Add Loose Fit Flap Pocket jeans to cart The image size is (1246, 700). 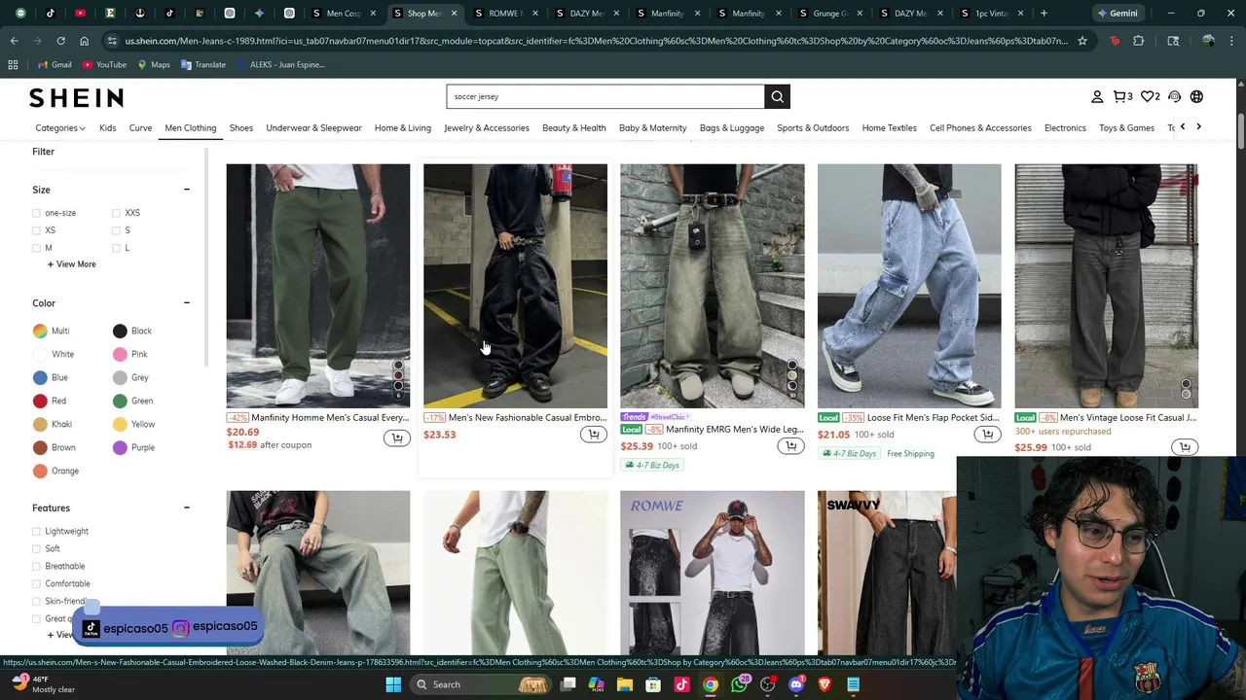click(x=987, y=435)
